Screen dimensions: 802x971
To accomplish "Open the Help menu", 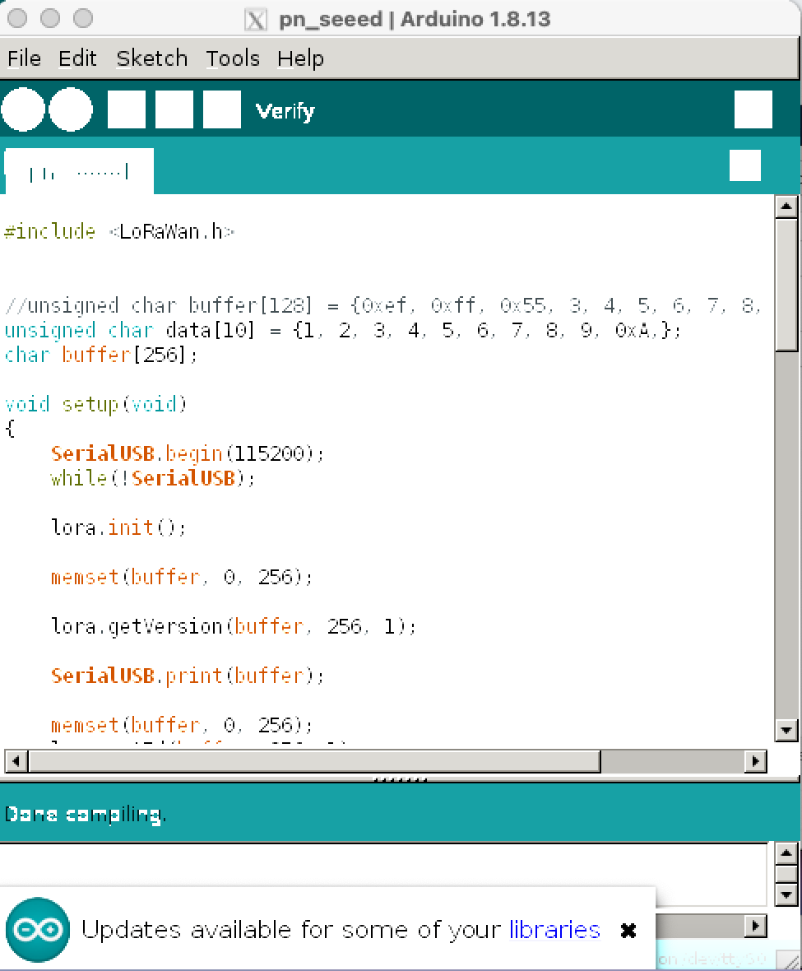I will click(x=300, y=59).
